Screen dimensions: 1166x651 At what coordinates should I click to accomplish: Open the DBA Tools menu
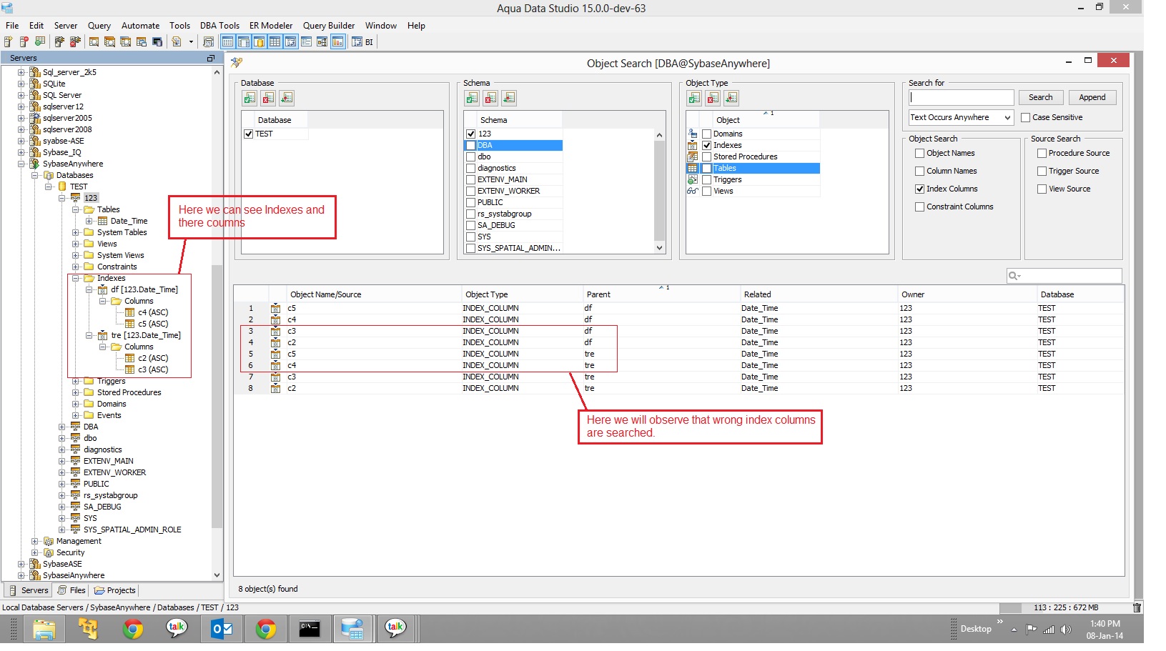[219, 26]
